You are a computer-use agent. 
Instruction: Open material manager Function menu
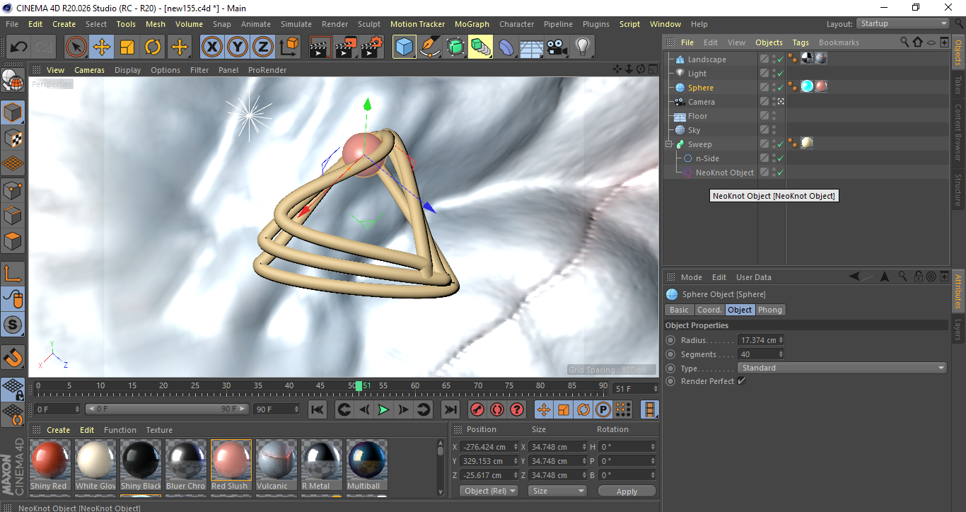click(x=120, y=430)
